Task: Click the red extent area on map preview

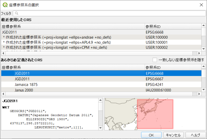Action: (x=155, y=114)
